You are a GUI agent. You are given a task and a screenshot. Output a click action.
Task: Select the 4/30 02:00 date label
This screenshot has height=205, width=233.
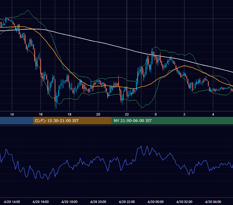[x=184, y=202]
